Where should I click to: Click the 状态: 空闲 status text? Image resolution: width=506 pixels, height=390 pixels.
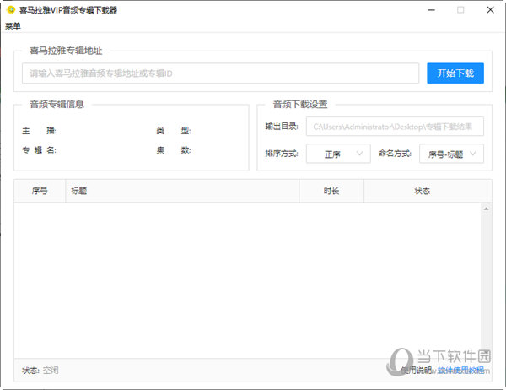click(x=40, y=371)
